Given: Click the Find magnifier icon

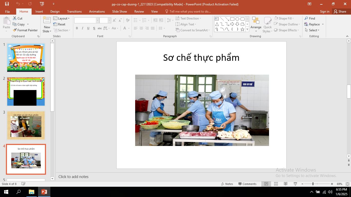Looking at the screenshot, I should click(x=306, y=18).
